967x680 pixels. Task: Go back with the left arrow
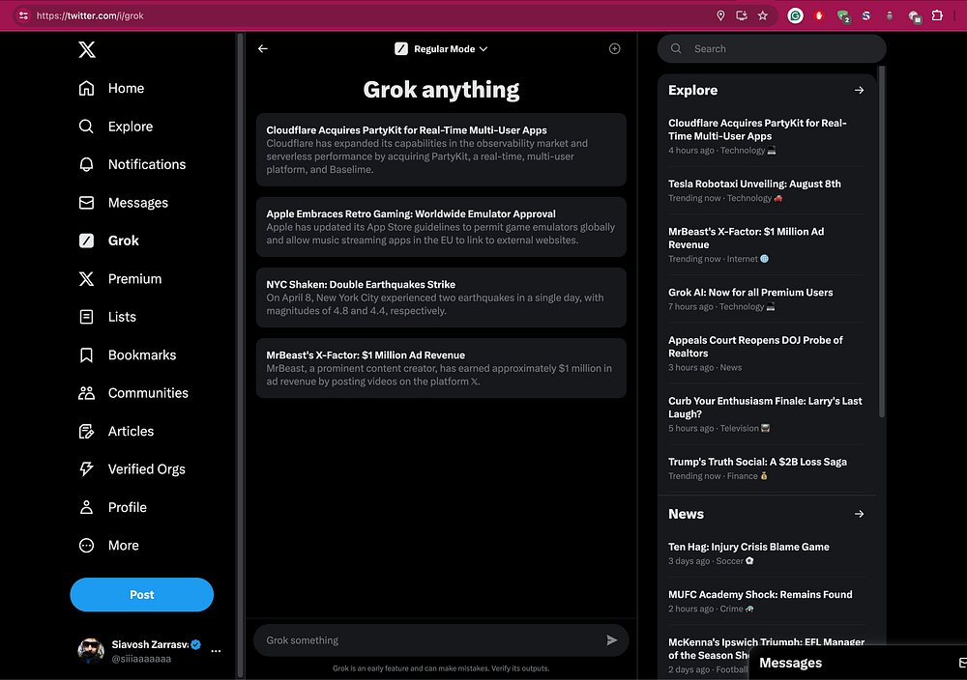pyautogui.click(x=263, y=48)
